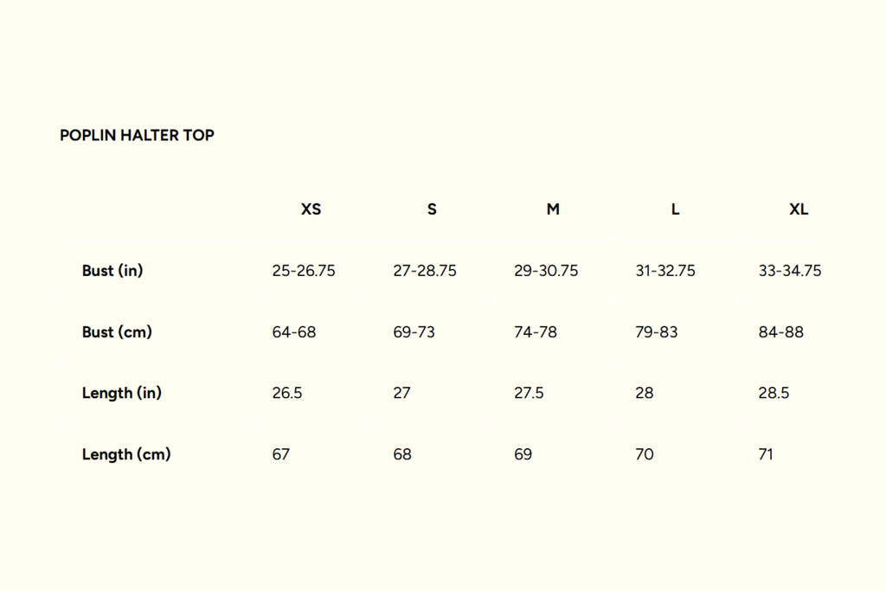Click the XL length centimeters value 71
This screenshot has width=886, height=591.
[766, 454]
